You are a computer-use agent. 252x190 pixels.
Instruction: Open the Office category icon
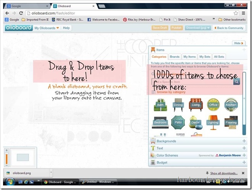coord(213,105)
